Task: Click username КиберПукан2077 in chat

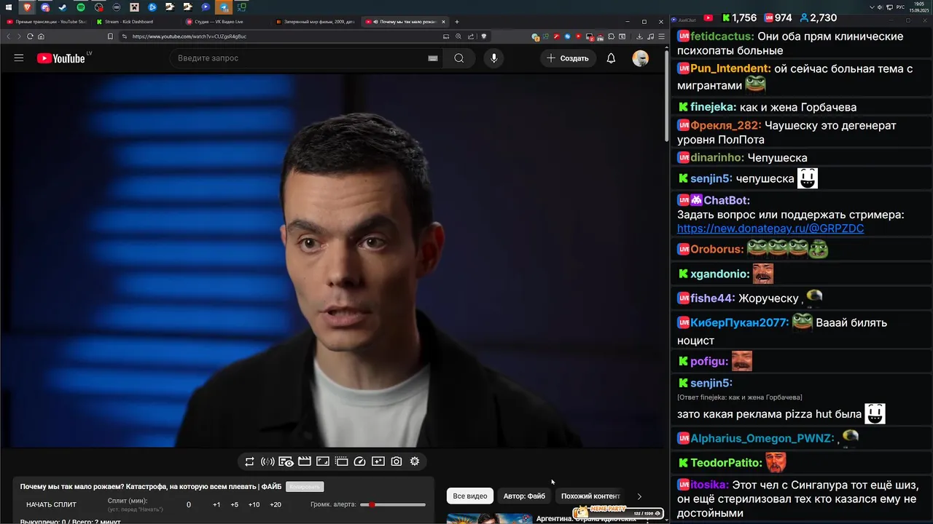Action: pyautogui.click(x=738, y=322)
